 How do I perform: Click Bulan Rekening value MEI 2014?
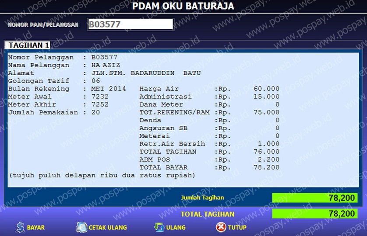tap(109, 89)
